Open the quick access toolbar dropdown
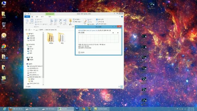Image resolution: width=197 pixels, height=111 pixels. (x=30, y=14)
